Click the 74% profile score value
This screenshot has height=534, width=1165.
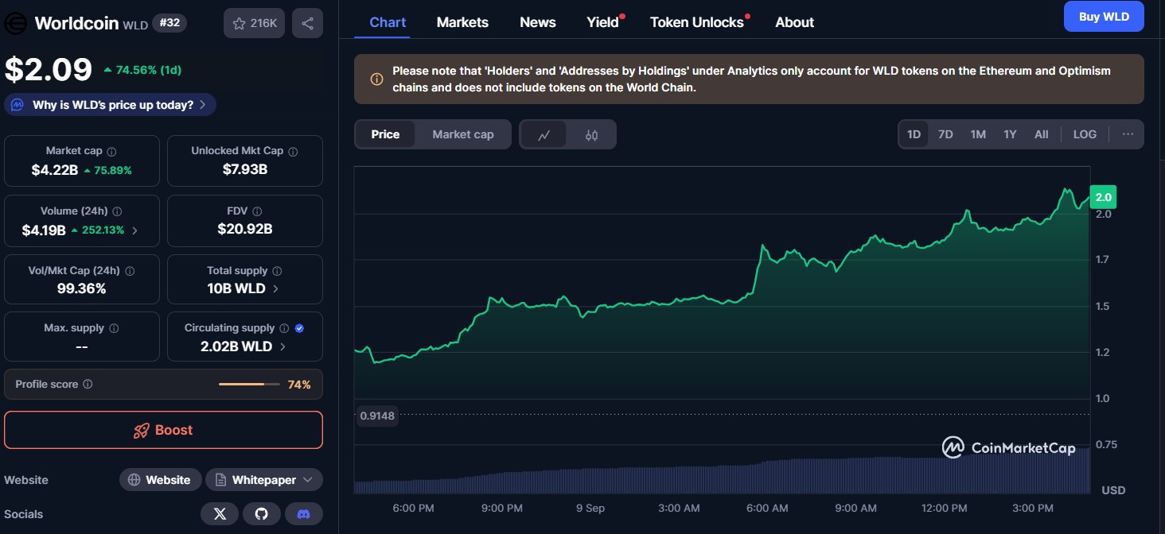pos(299,384)
